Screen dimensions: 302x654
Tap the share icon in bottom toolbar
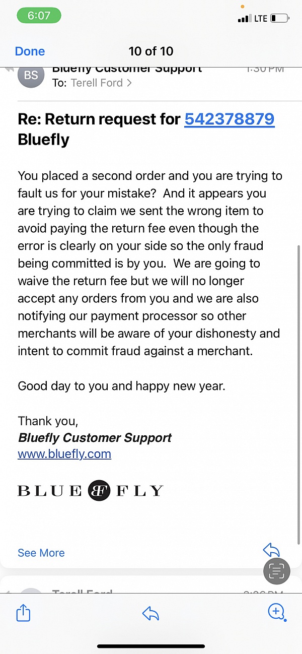click(x=24, y=613)
